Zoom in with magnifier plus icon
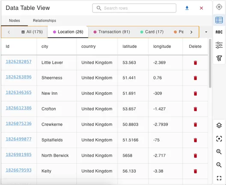 click(219, 152)
